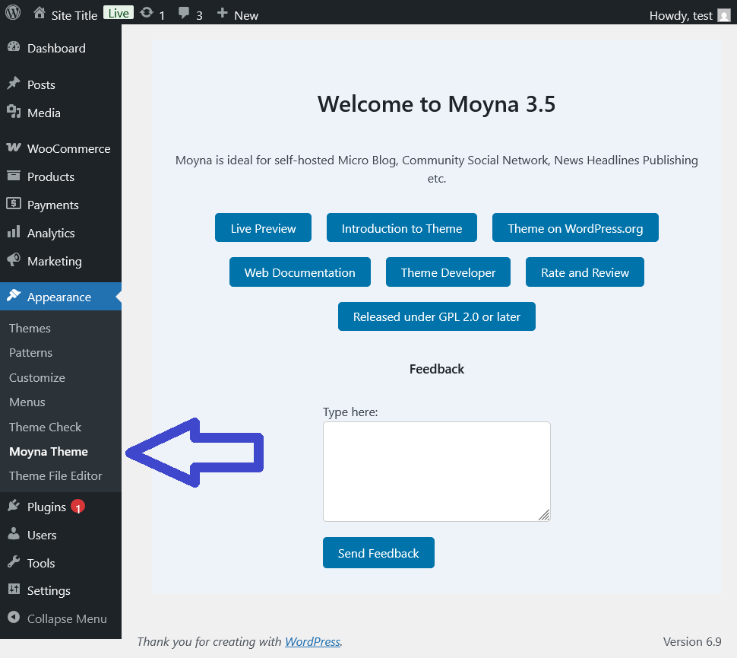Click the Payments dollar icon
This screenshot has width=737, height=658.
[14, 203]
